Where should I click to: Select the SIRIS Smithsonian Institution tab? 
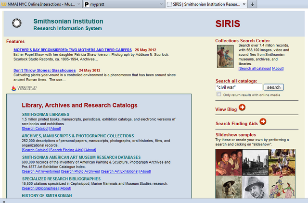[x=206, y=4]
